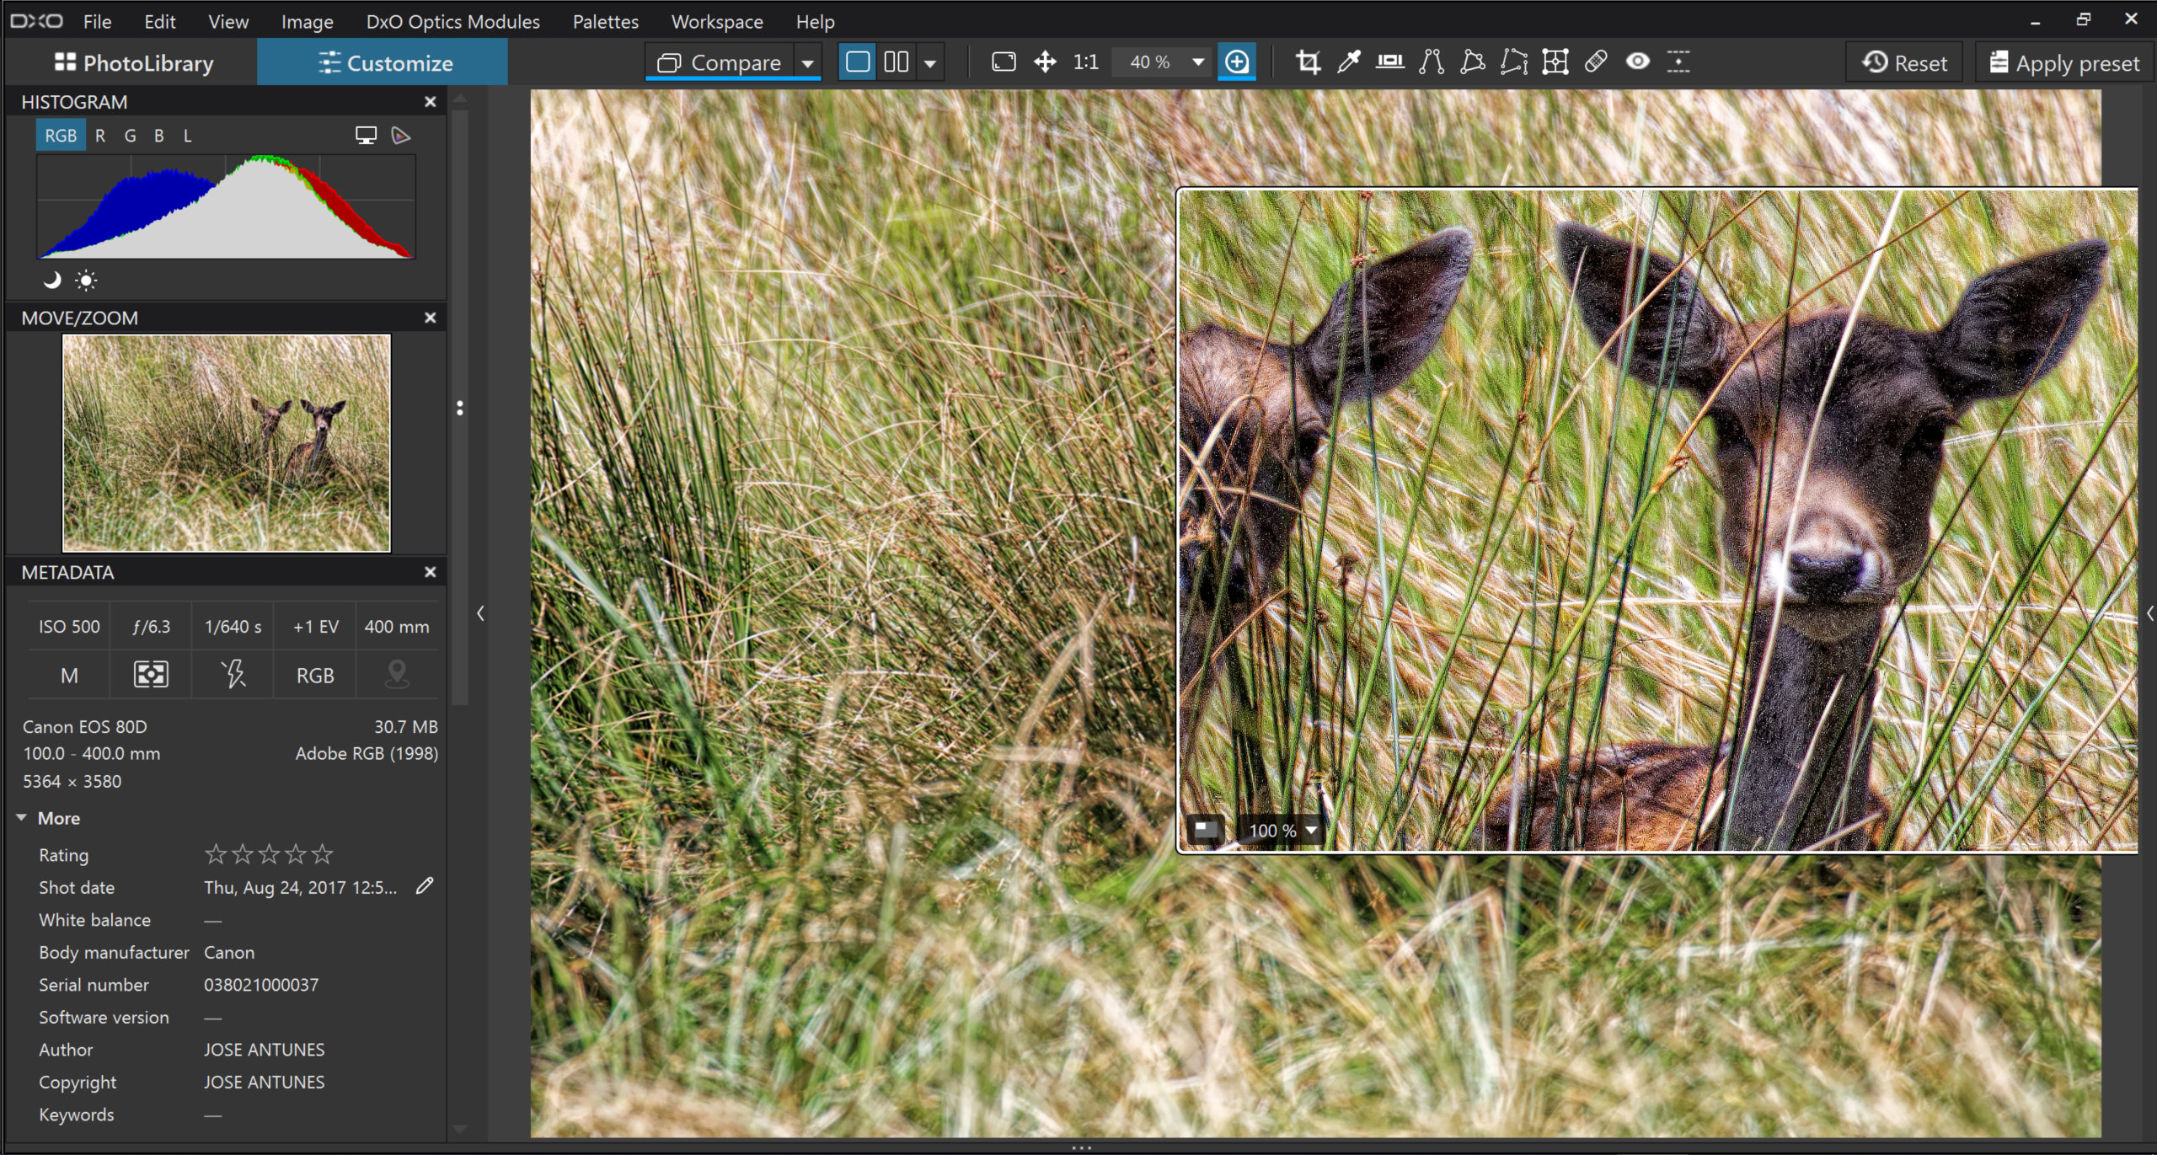Show RGB channels in histogram

(61, 136)
